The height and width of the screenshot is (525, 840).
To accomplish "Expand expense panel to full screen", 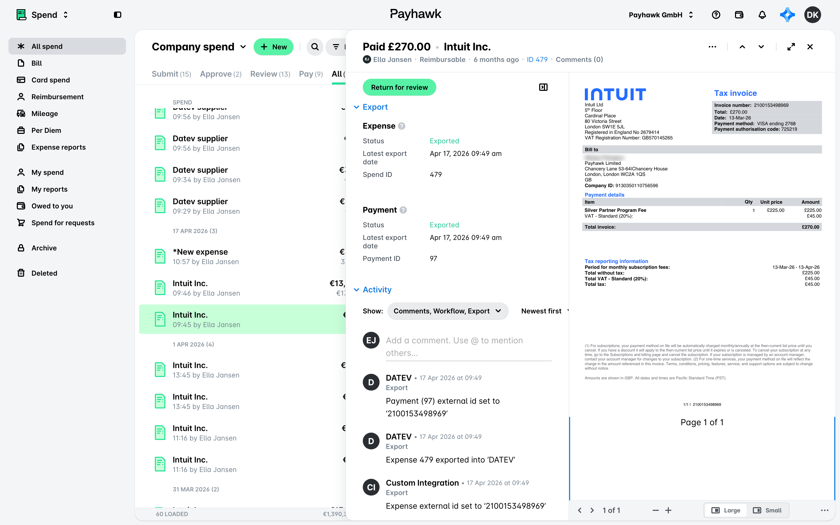I will 791,46.
